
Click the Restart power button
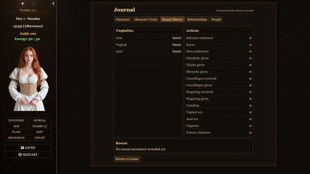28,155
